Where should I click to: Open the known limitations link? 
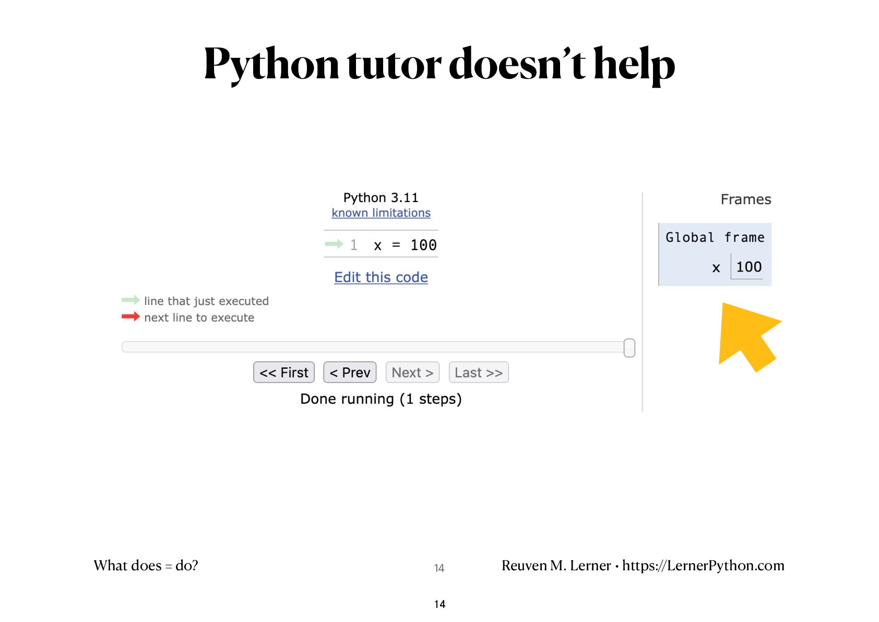381,213
